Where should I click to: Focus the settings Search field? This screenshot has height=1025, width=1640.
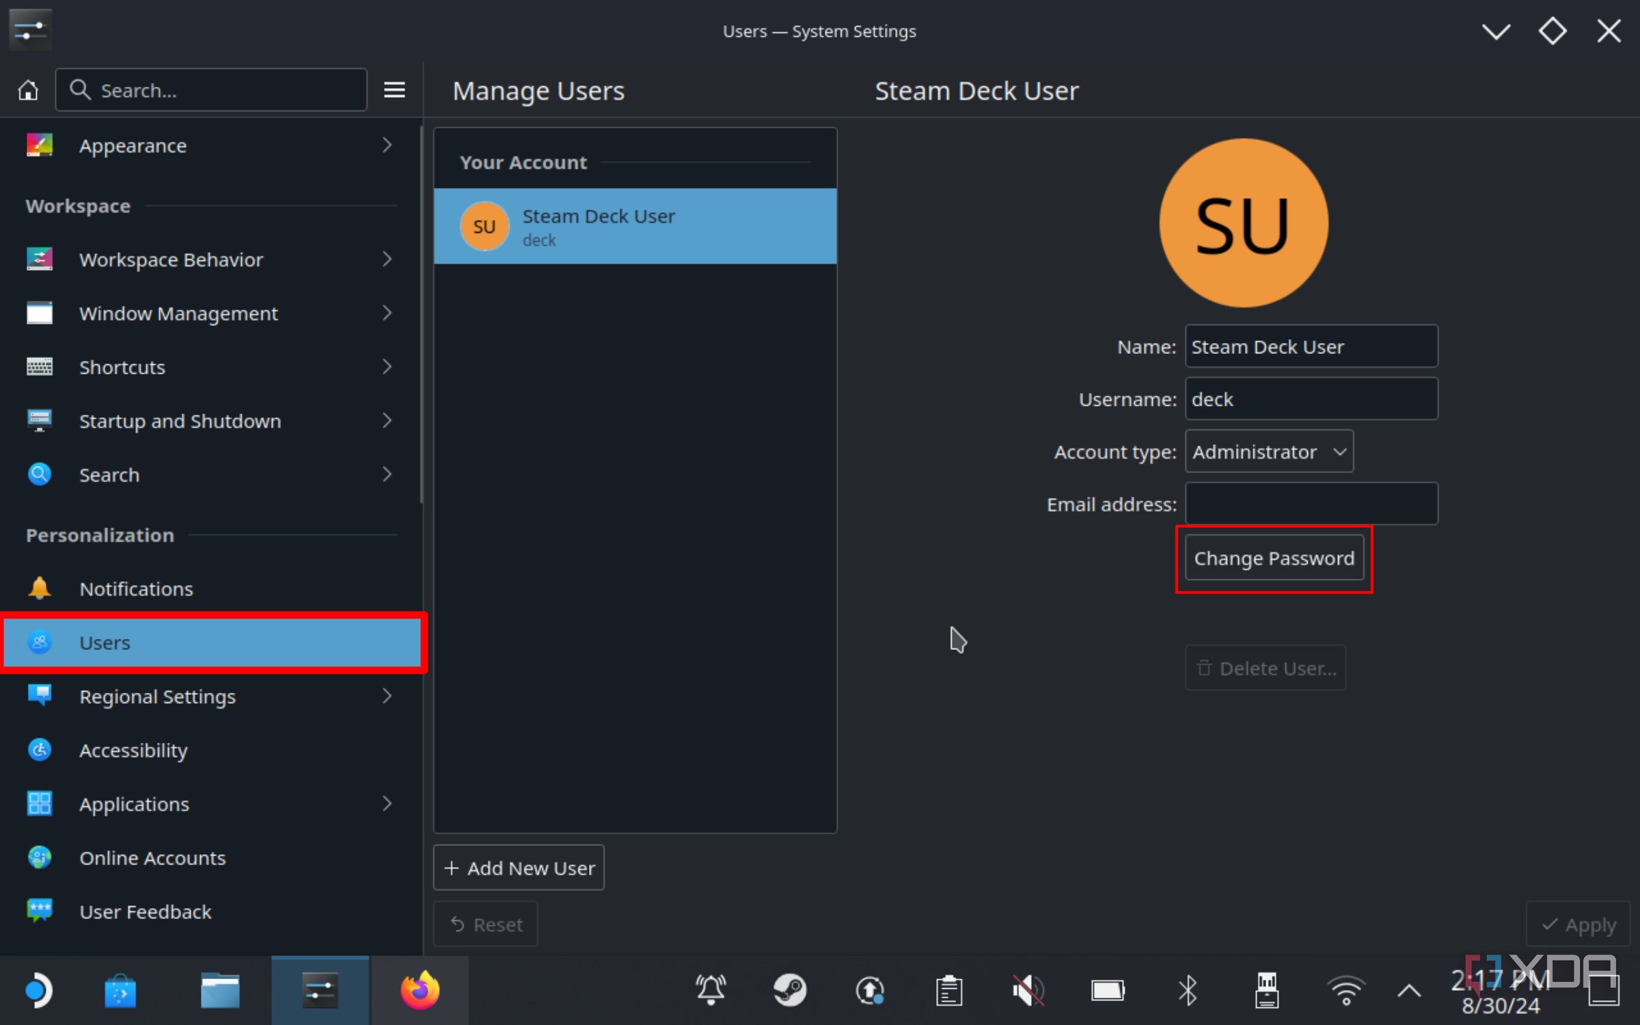click(211, 90)
